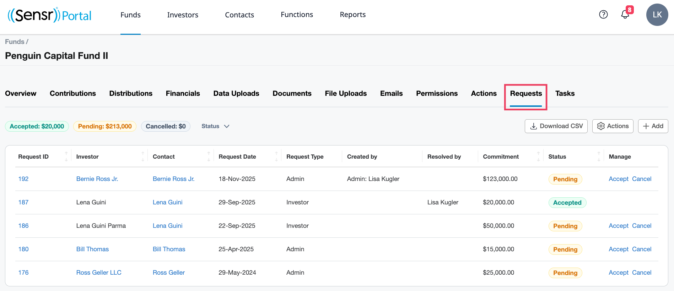This screenshot has width=674, height=291.
Task: Open Investors in the top navigation
Action: click(183, 15)
